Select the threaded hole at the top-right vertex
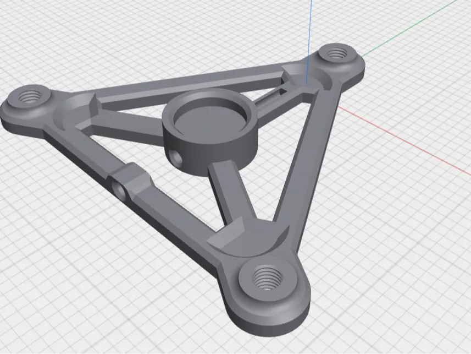 pyautogui.click(x=337, y=53)
